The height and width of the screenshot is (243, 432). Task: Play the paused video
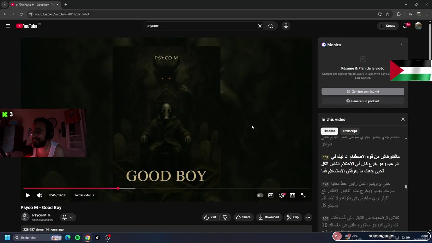[28, 195]
